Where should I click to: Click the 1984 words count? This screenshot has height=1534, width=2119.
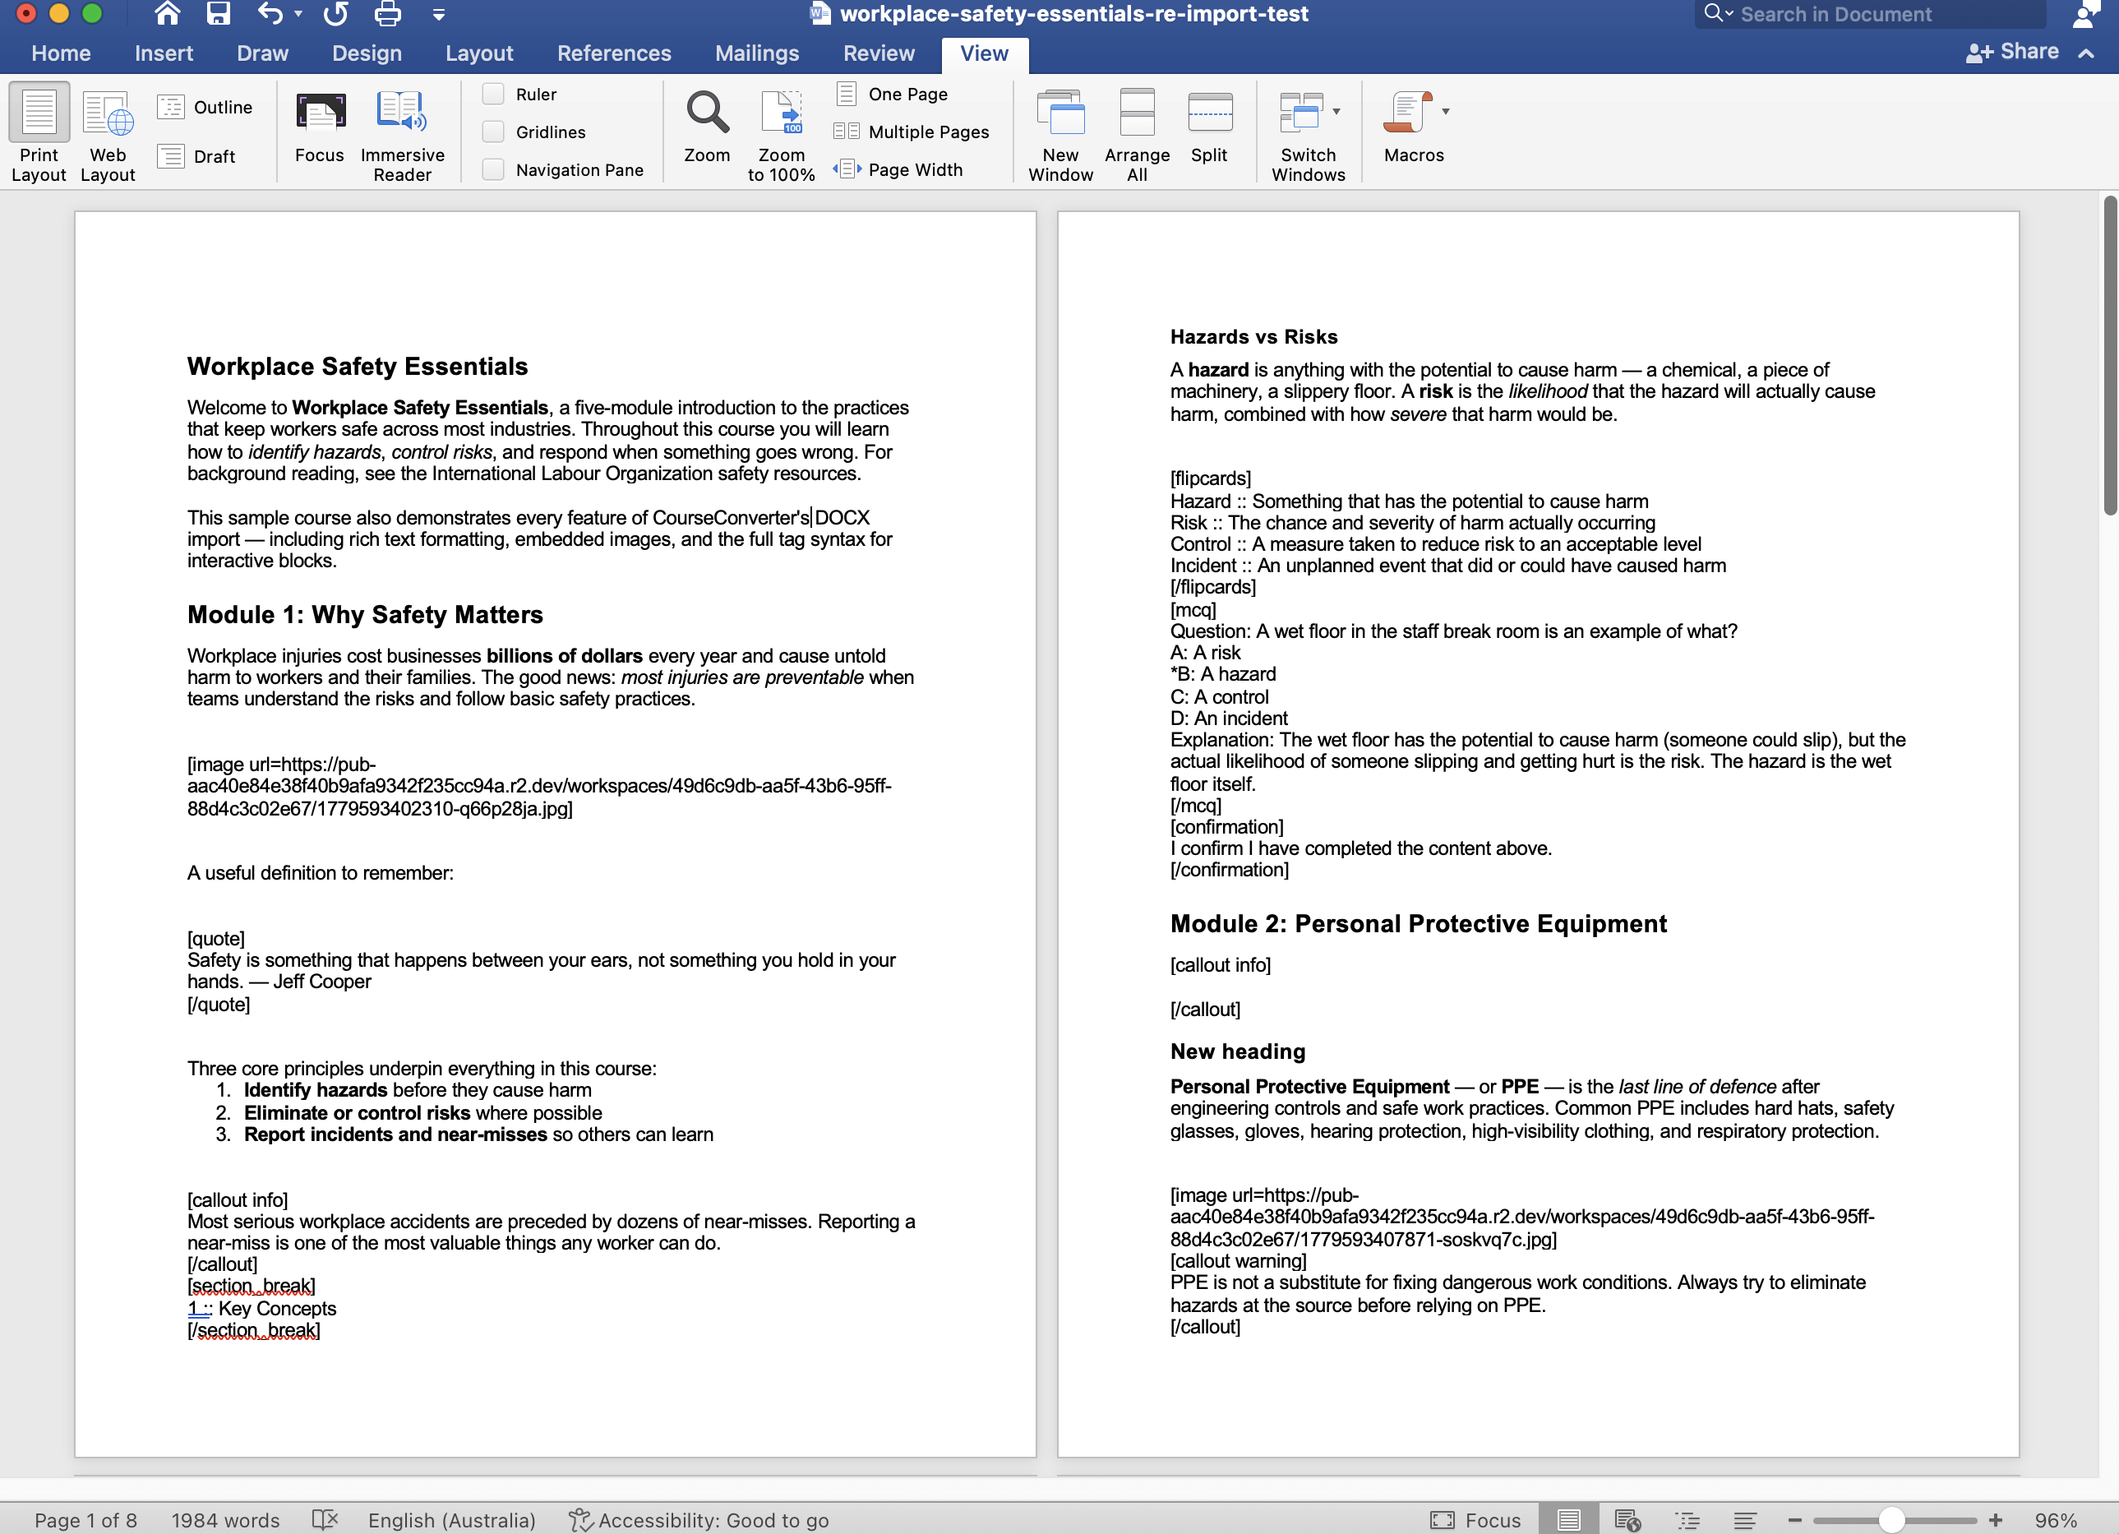pyautogui.click(x=225, y=1520)
